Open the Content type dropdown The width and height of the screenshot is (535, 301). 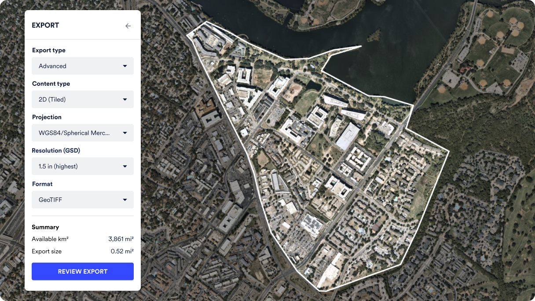click(x=82, y=99)
